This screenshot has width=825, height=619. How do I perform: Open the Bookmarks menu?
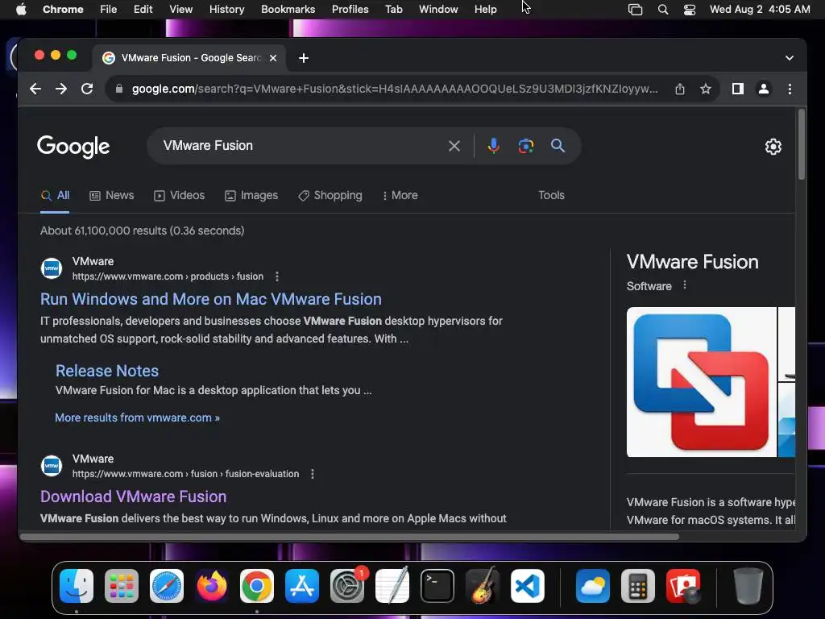[288, 9]
